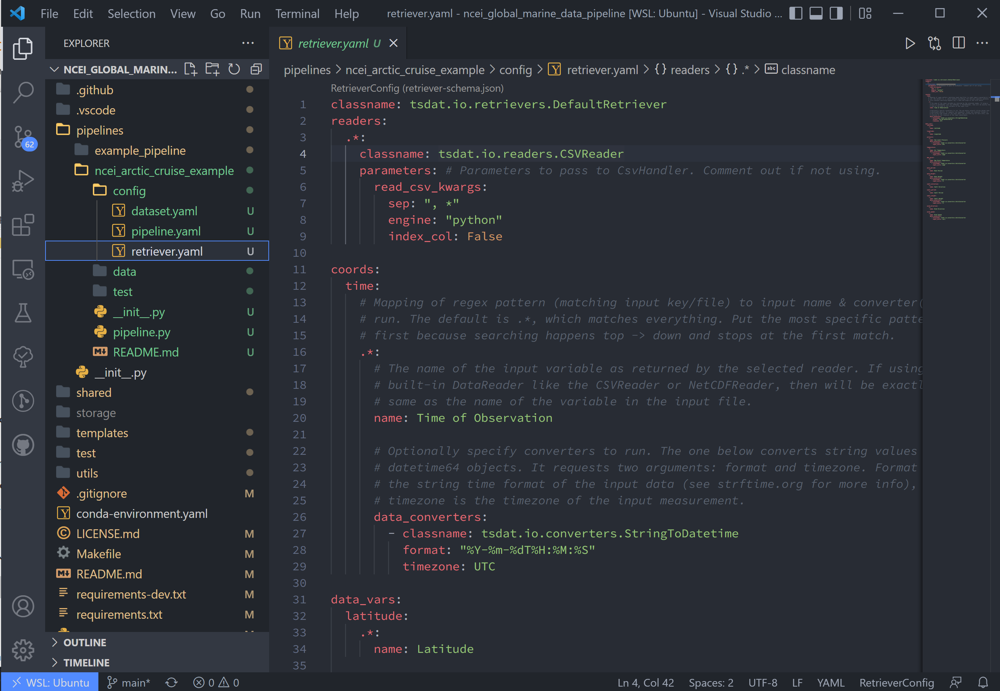Open the GitHub view in activity bar
1000x691 pixels.
coord(23,445)
